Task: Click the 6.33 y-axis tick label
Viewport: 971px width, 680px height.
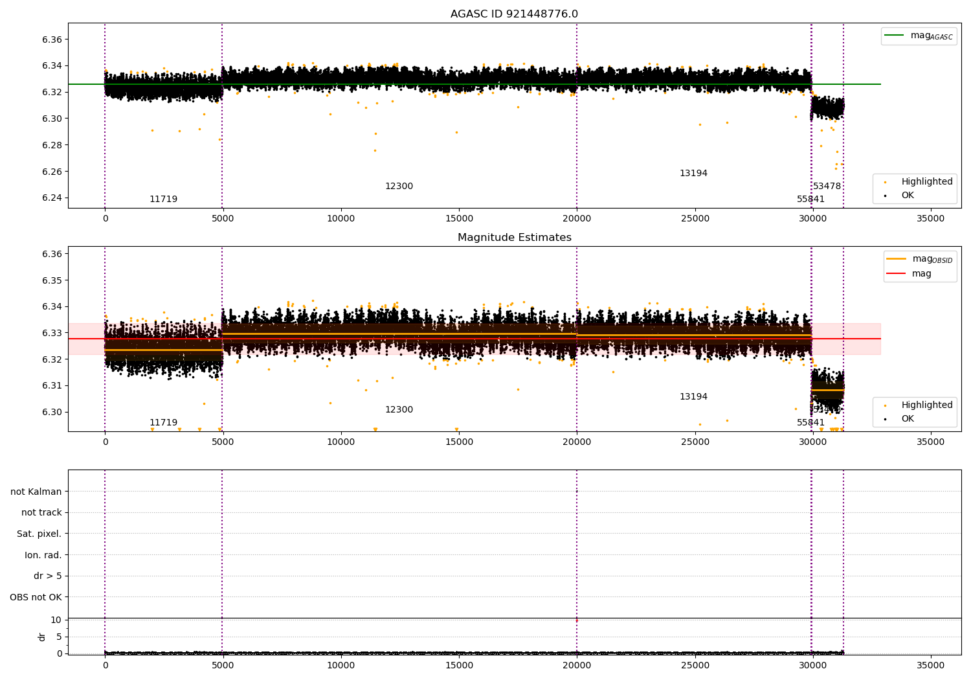Action: pyautogui.click(x=52, y=333)
